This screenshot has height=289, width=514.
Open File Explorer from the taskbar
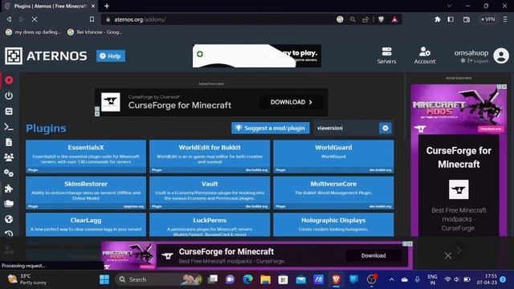(266, 279)
